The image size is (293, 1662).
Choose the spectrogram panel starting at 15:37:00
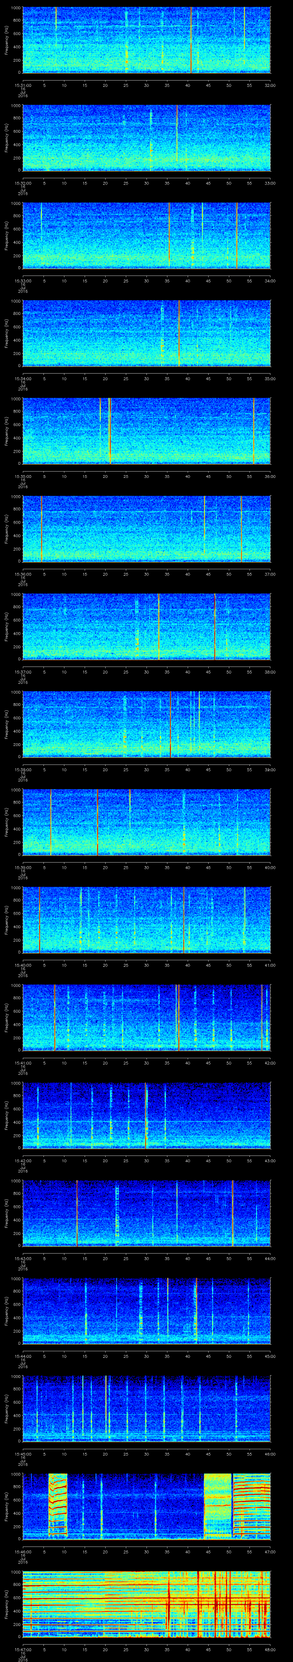pos(147,626)
